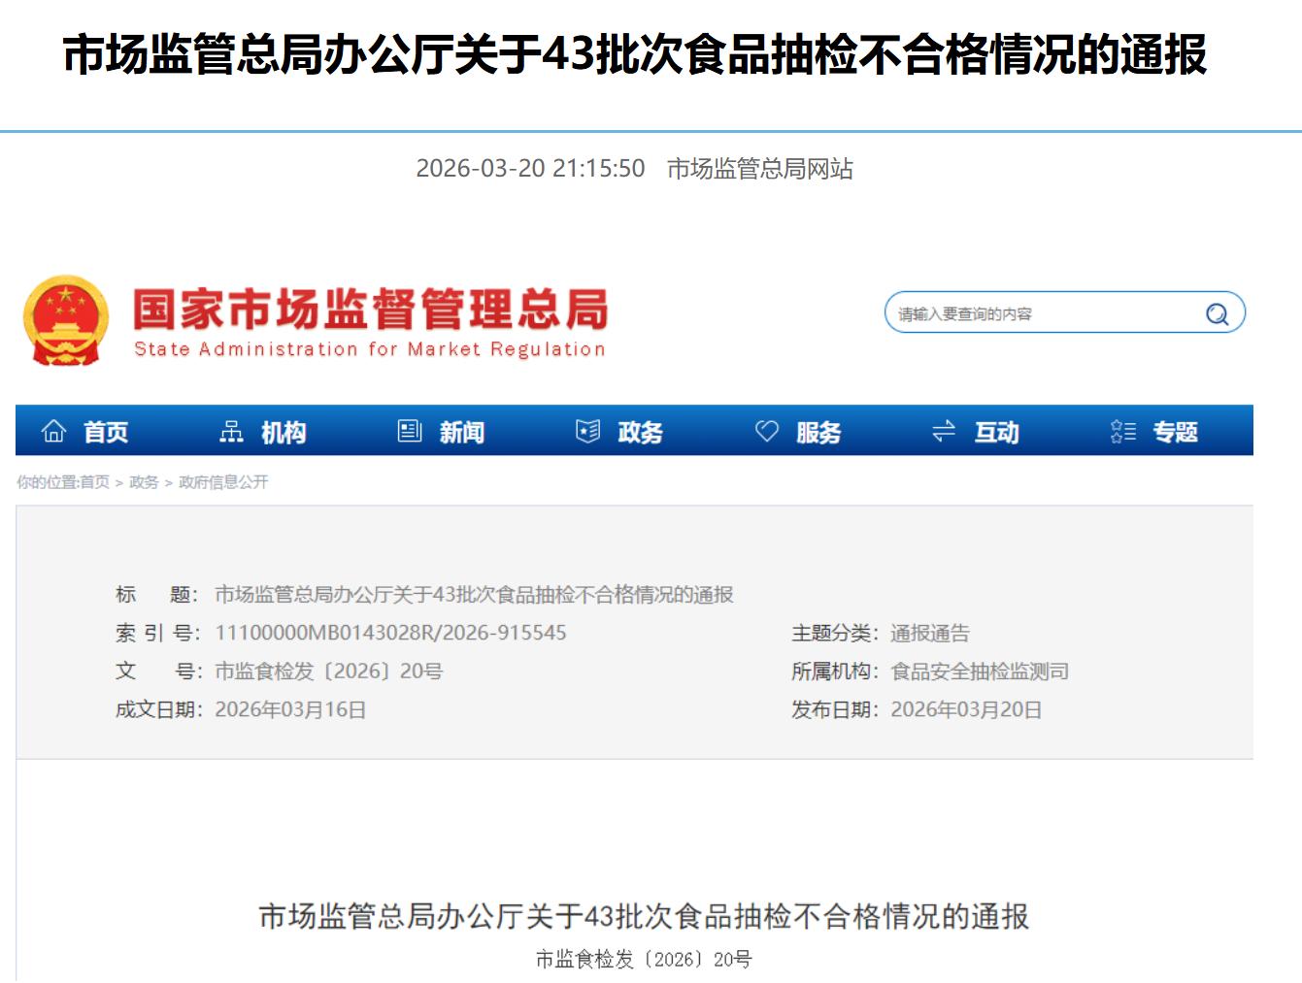Click the arrows icon beside 互动
Viewport: 1302px width, 983px height.
point(944,432)
